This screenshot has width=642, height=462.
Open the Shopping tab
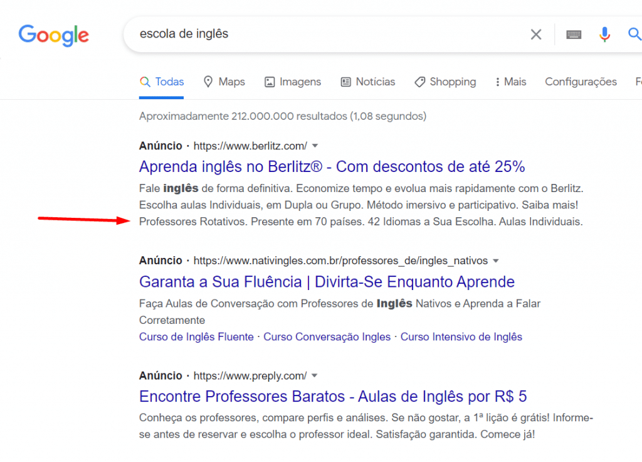coord(445,82)
